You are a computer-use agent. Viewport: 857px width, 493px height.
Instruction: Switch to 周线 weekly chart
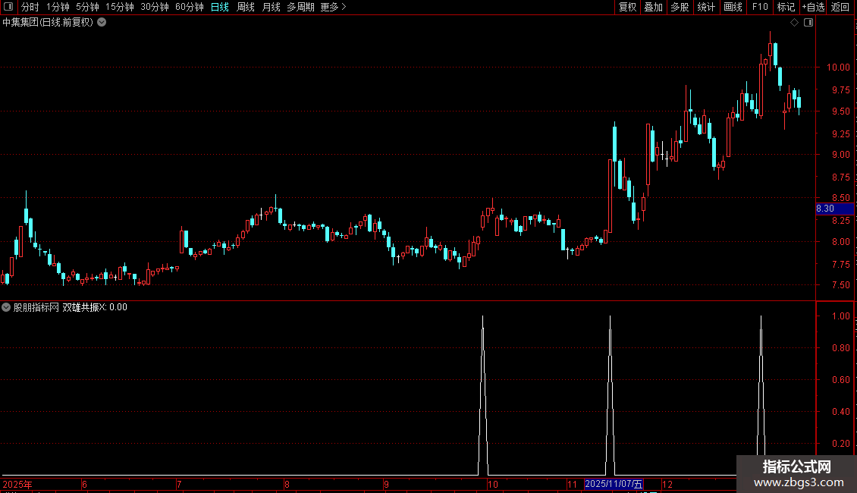point(246,7)
